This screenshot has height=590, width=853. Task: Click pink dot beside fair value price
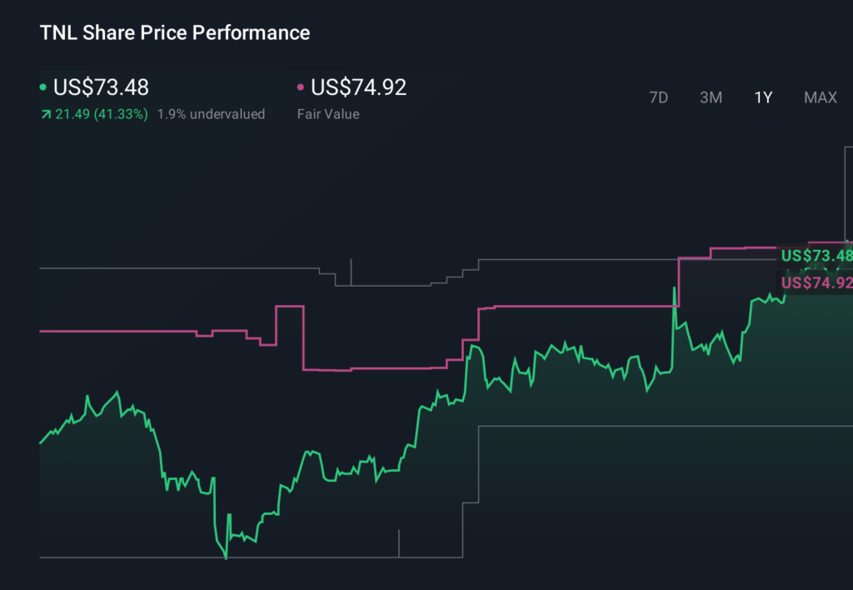[x=301, y=87]
